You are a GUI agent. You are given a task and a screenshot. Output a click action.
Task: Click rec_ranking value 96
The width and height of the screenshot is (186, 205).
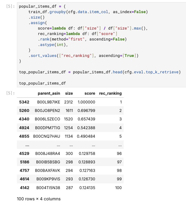(x=119, y=154)
